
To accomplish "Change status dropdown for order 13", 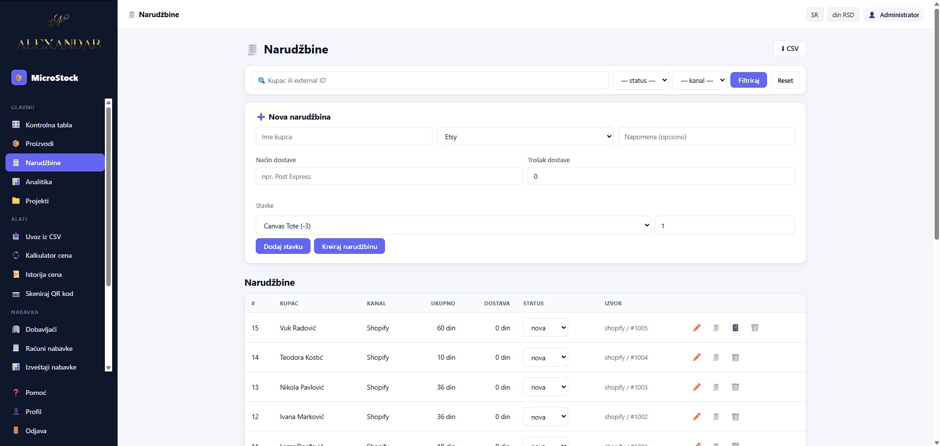I will pyautogui.click(x=546, y=387).
